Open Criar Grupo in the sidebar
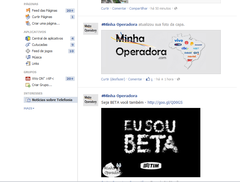This screenshot has height=182, width=240. click(x=42, y=85)
